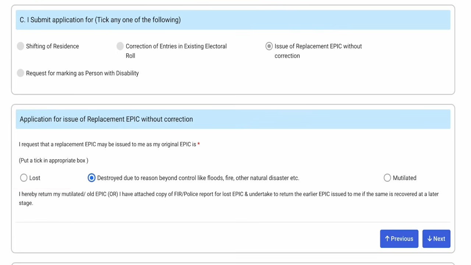Click the 'C. I Submit application for' header

[100, 20]
